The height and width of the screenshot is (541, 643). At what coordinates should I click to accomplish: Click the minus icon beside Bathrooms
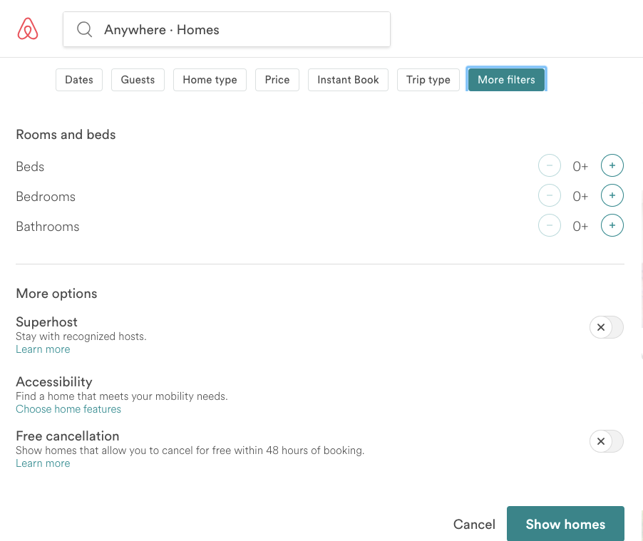(x=549, y=225)
